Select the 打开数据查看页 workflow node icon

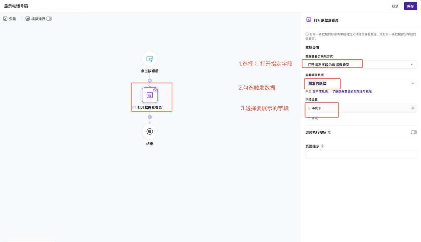point(150,95)
